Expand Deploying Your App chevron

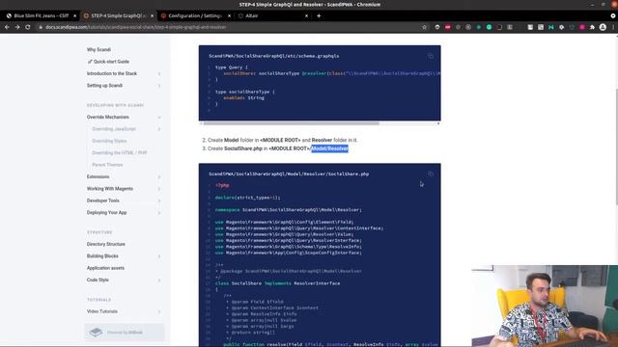[x=159, y=212]
